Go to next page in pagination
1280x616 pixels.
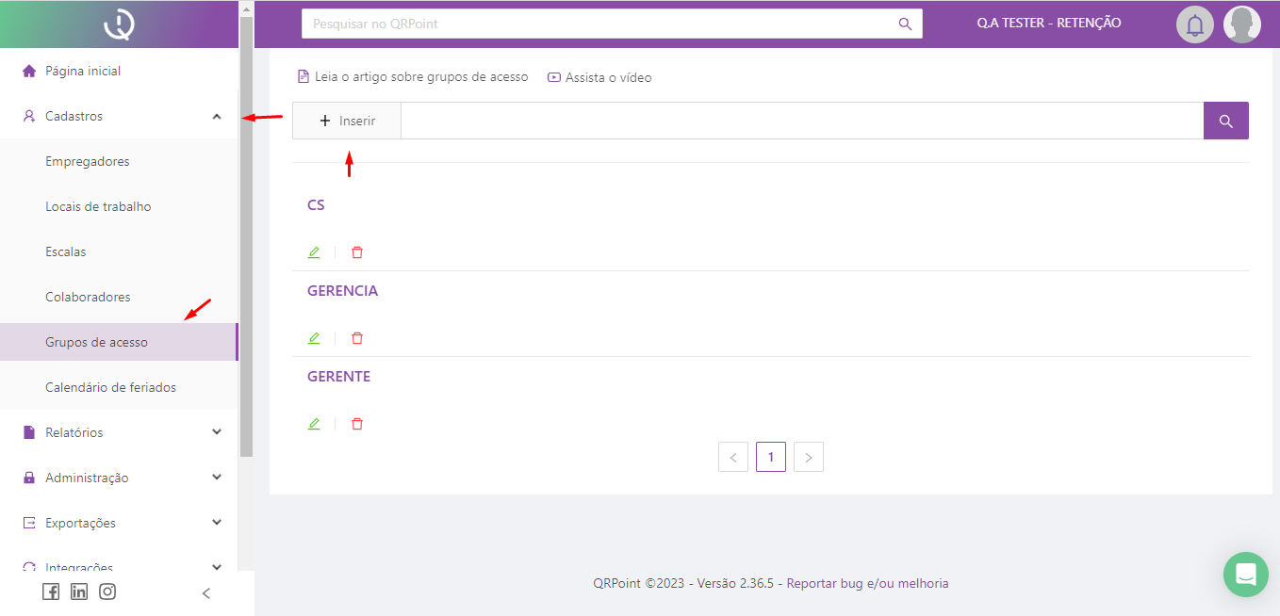point(808,458)
